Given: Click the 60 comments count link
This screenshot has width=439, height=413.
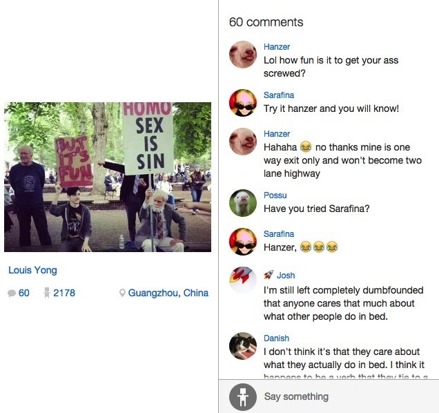Looking at the screenshot, I should (24, 293).
